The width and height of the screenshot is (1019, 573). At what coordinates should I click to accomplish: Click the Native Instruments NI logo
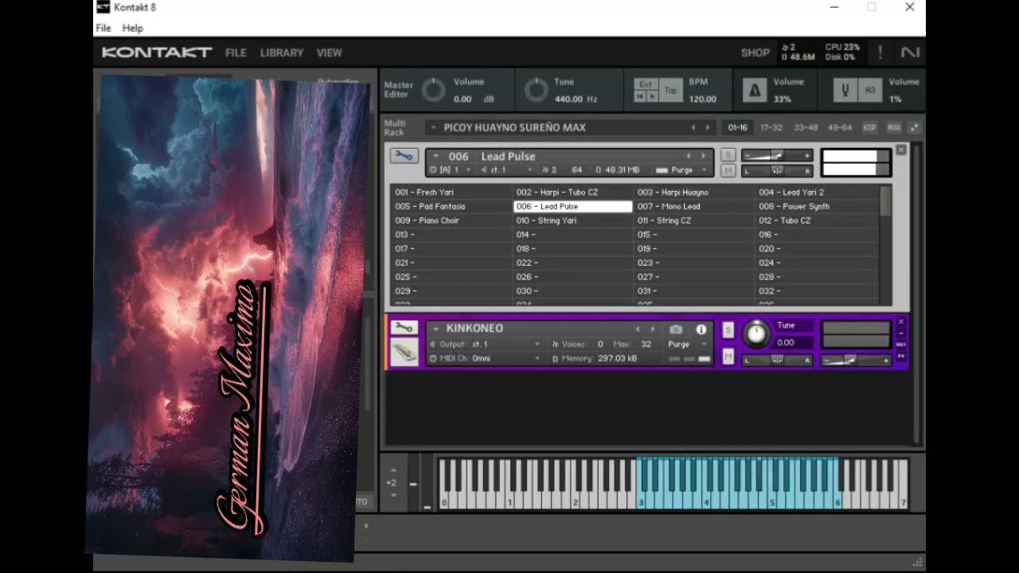pos(910,53)
